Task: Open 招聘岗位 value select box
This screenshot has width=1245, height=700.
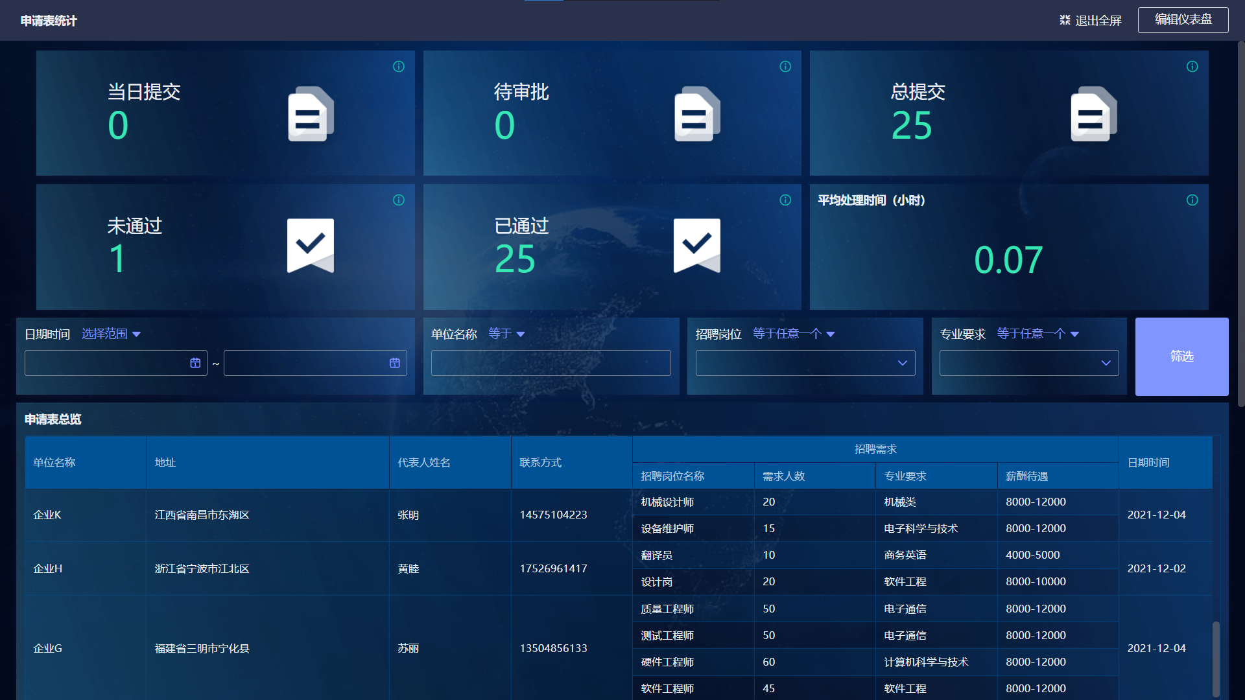Action: pos(805,363)
